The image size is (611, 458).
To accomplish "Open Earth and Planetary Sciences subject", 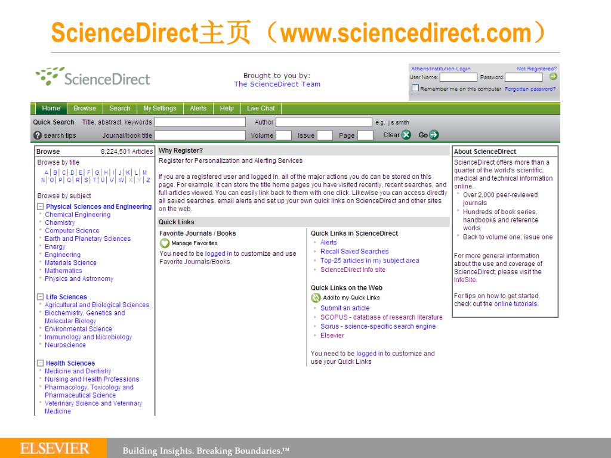I will 88,239.
